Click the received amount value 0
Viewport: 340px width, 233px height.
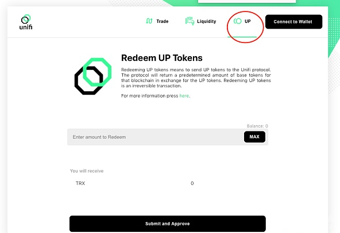click(x=192, y=184)
